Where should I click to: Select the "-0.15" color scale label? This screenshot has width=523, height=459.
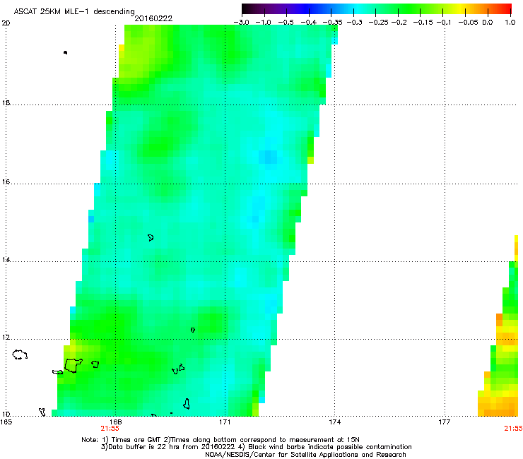[423, 23]
